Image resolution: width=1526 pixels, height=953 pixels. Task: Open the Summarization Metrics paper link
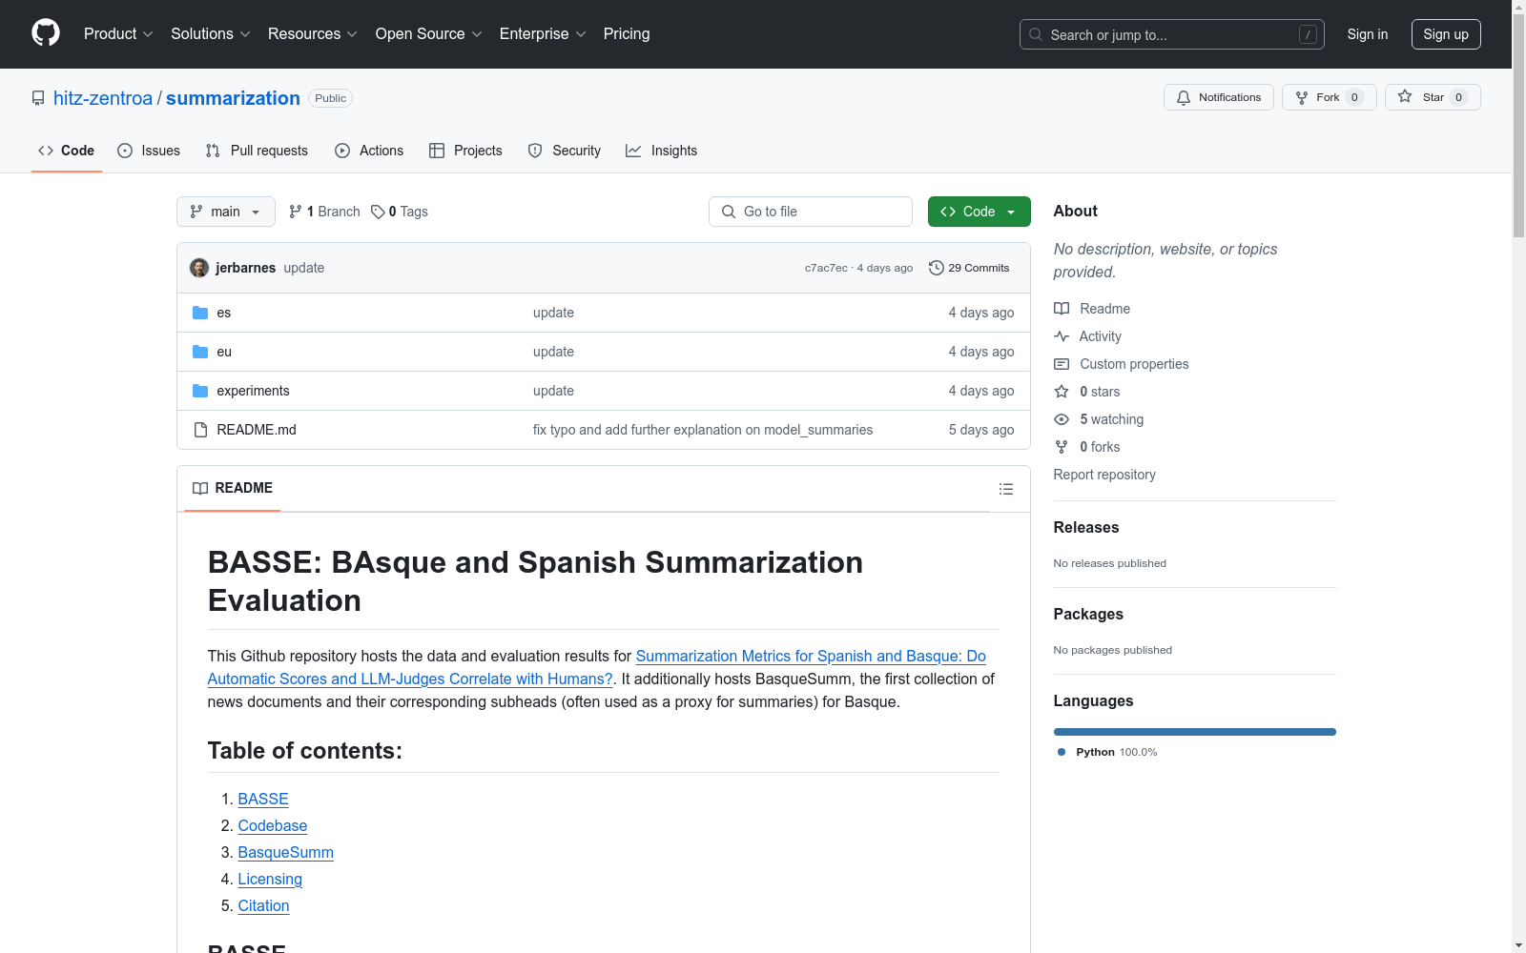point(811,656)
